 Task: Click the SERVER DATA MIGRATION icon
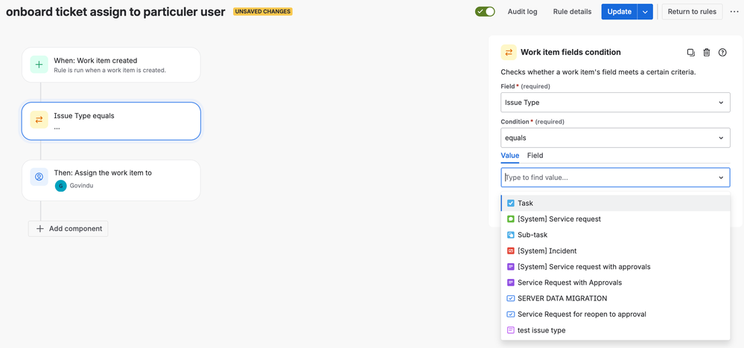(511, 298)
